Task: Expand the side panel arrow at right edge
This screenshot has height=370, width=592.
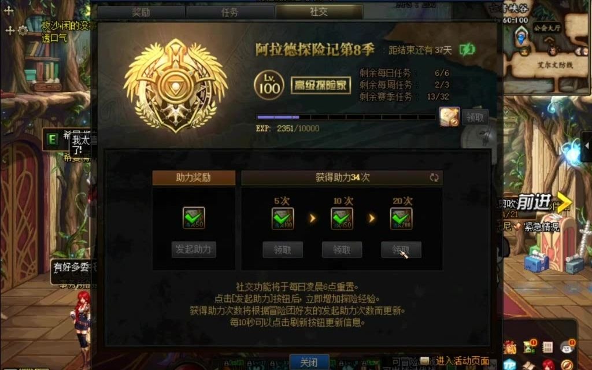Action: [x=587, y=146]
